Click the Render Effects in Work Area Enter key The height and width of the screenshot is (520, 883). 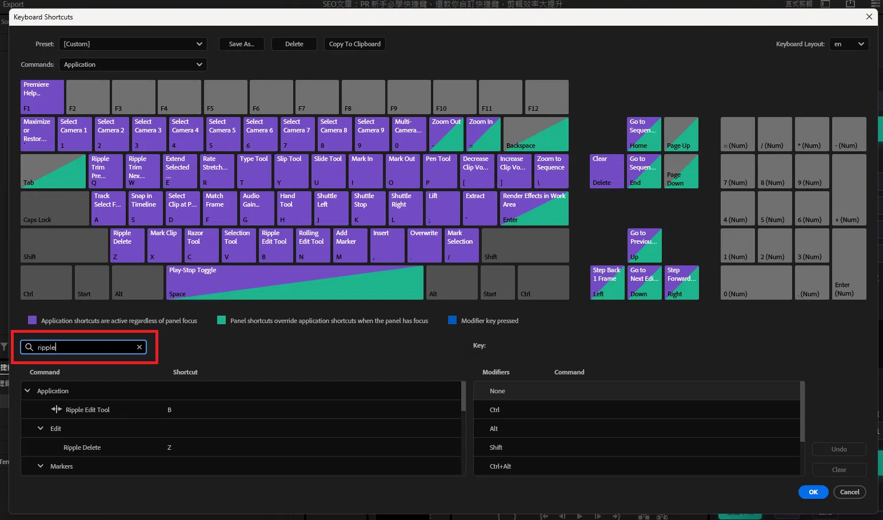pos(534,208)
